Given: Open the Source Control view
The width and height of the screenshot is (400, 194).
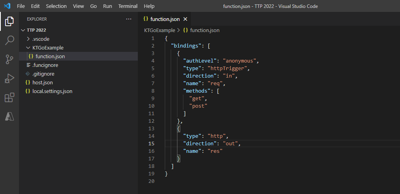Looking at the screenshot, I should click(x=10, y=59).
